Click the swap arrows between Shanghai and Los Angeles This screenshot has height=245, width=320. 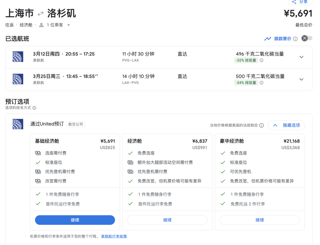41,14
